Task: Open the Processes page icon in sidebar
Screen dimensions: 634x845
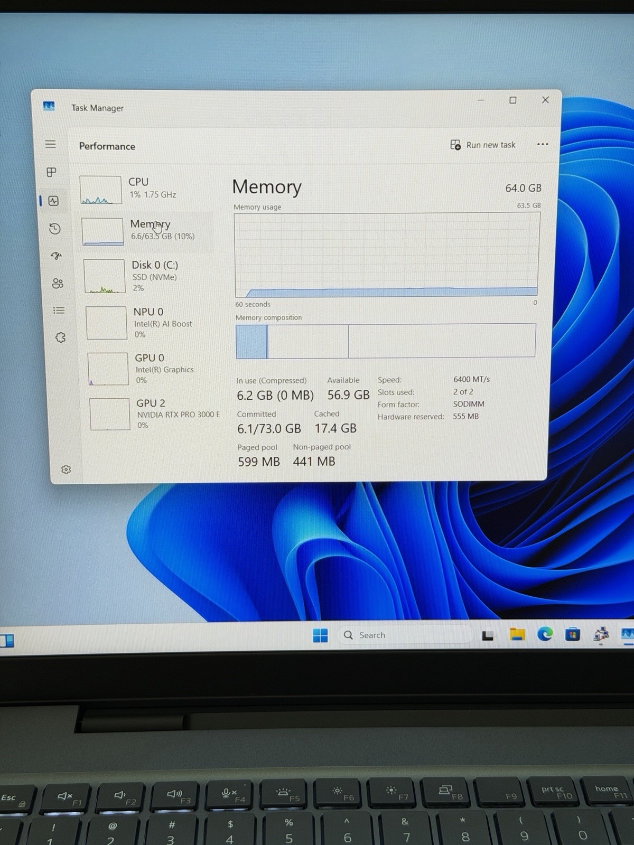Action: 51,172
